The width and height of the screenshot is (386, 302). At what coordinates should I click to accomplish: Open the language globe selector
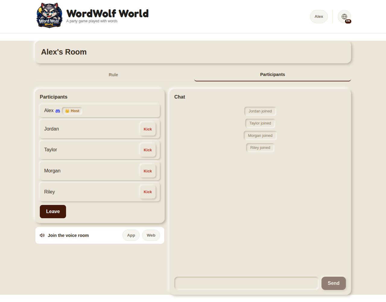click(x=344, y=17)
